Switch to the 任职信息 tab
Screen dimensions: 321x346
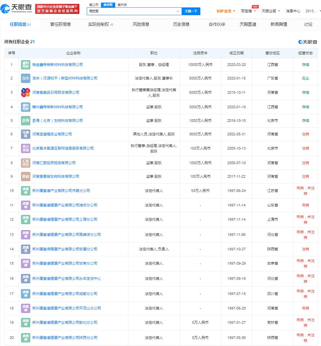20,25
